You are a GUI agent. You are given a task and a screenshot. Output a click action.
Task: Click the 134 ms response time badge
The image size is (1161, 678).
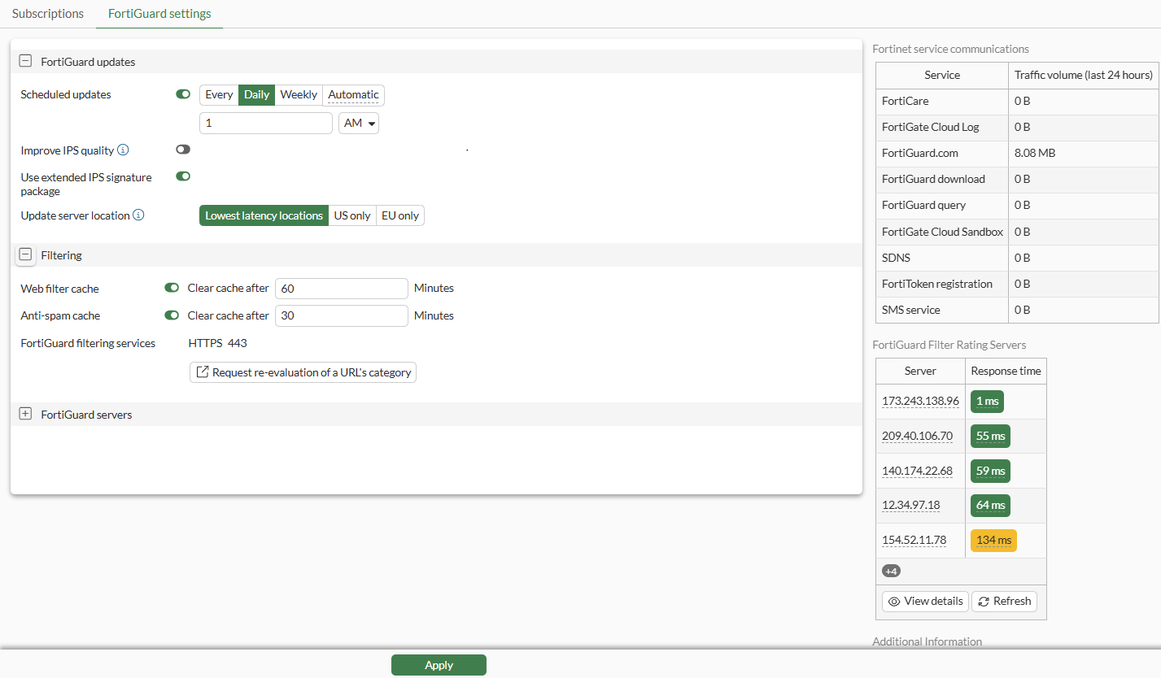[993, 540]
